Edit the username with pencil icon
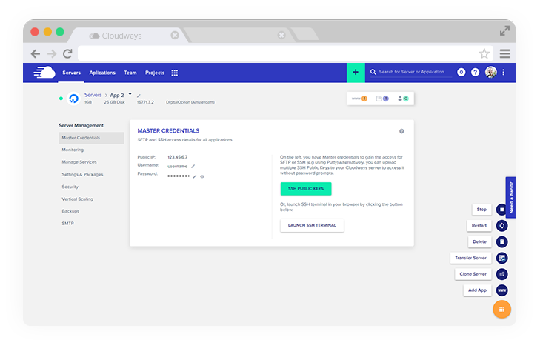This screenshot has width=540, height=340. tap(193, 167)
